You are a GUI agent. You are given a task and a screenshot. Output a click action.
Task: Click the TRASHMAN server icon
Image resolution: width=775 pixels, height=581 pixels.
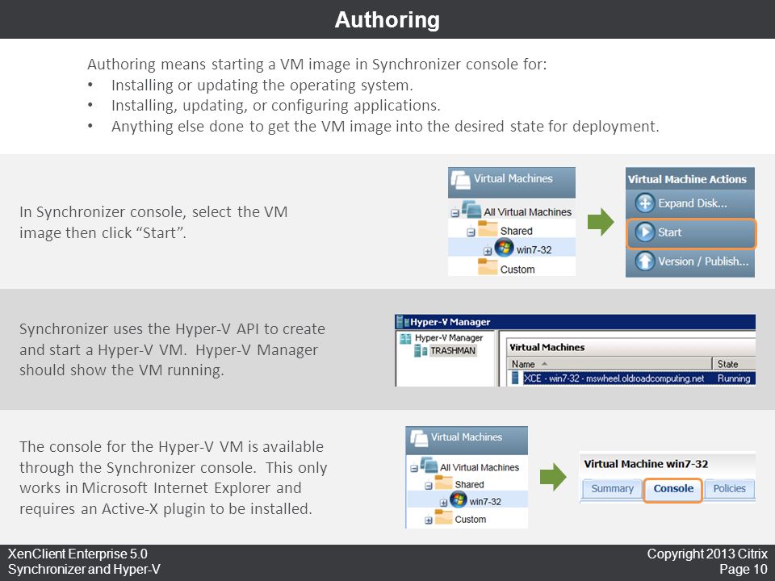pyautogui.click(x=421, y=351)
